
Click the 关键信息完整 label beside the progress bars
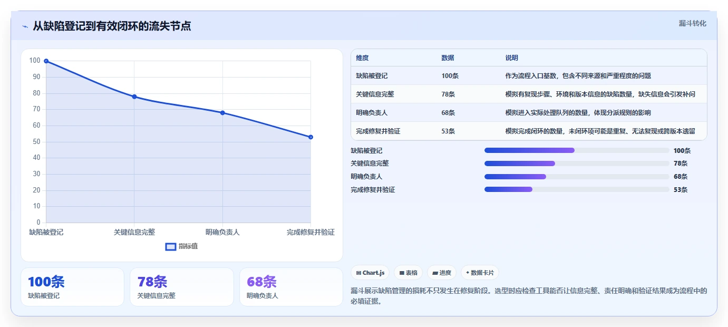point(370,163)
